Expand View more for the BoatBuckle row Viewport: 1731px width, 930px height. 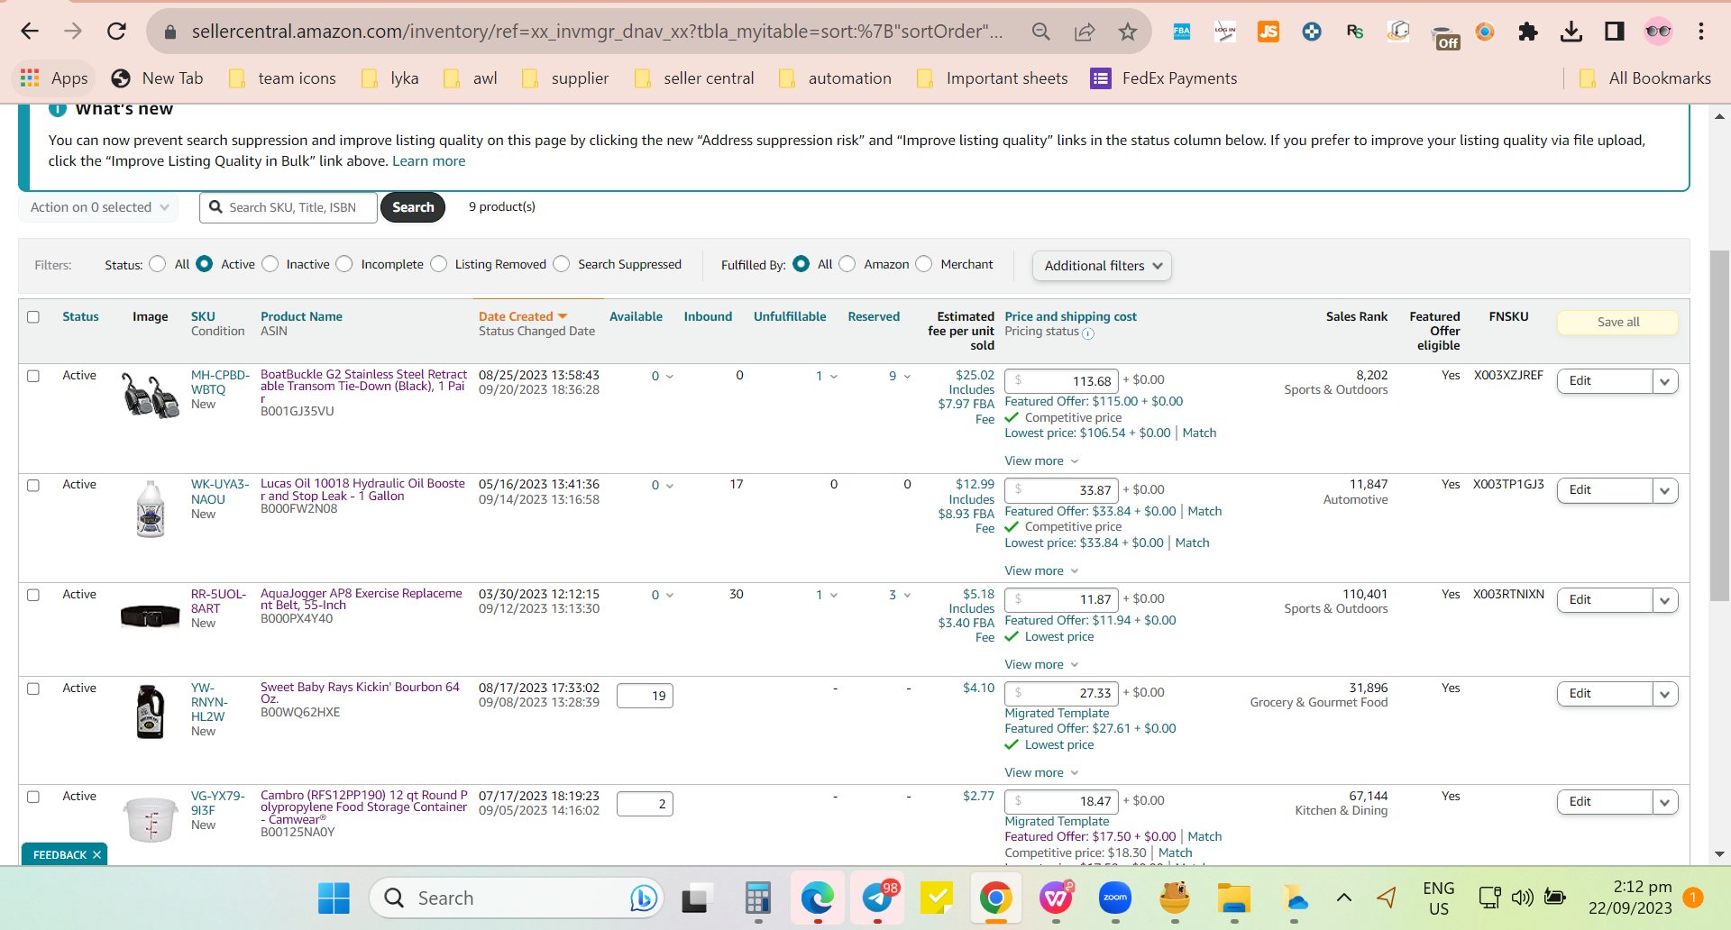point(1041,461)
